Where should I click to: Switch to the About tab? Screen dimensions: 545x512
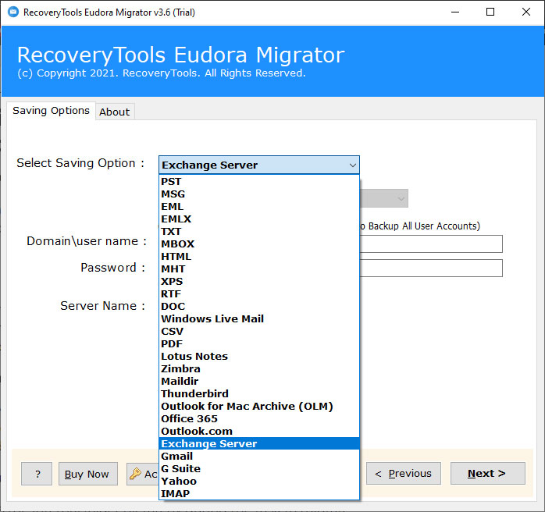coord(114,112)
